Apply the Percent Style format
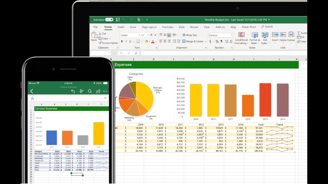The image size is (328, 184). tap(217, 41)
